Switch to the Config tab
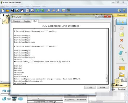Image resolution: width=128 pixels, height=103 pixels. (x=27, y=21)
